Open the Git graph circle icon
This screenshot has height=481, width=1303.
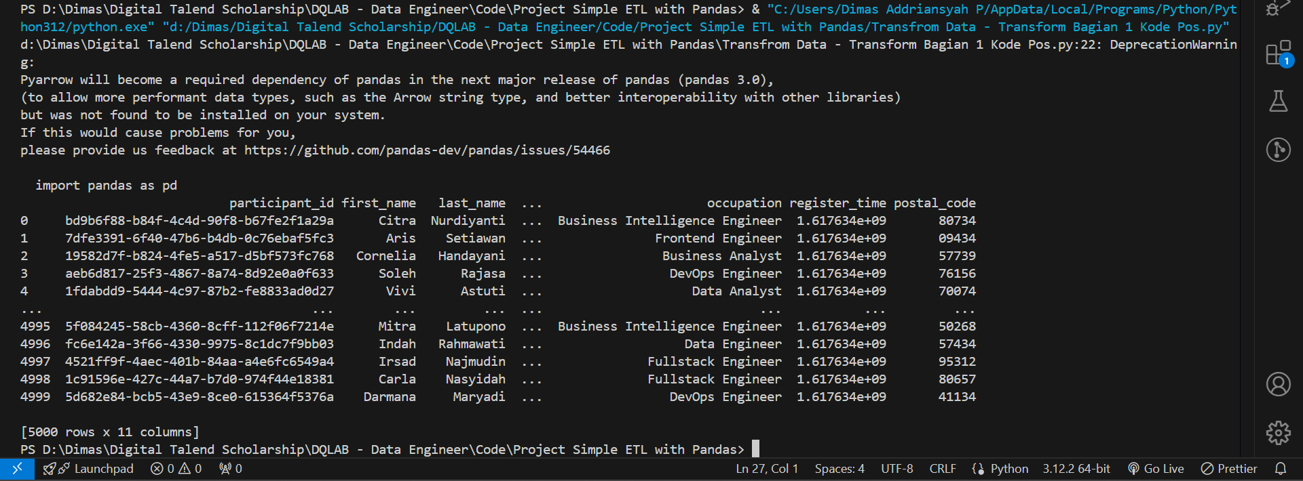tap(1278, 150)
